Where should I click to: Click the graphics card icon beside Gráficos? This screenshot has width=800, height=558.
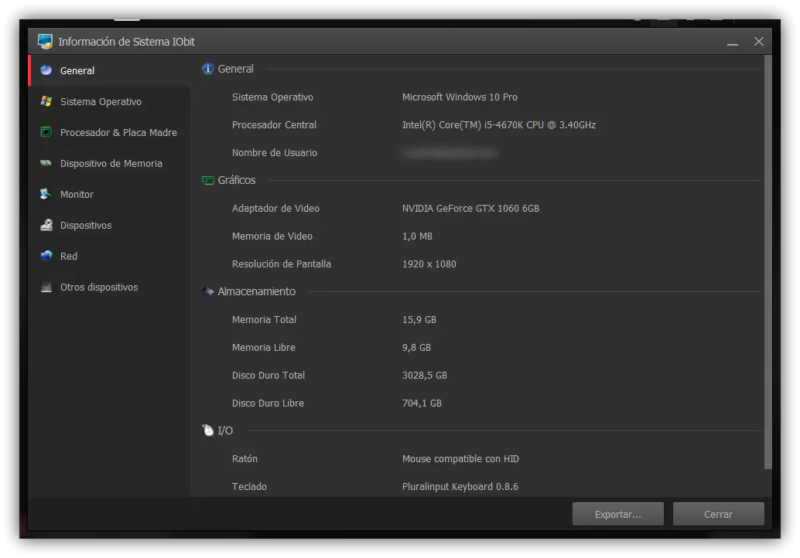(x=207, y=180)
